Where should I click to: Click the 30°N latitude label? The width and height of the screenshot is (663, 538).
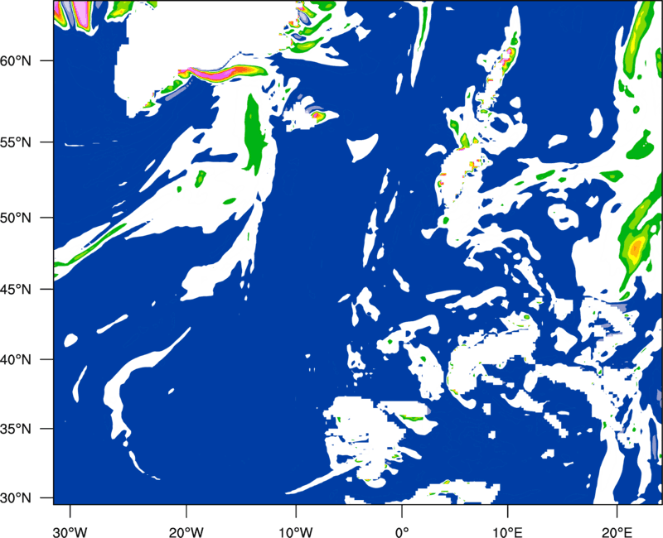coord(16,498)
